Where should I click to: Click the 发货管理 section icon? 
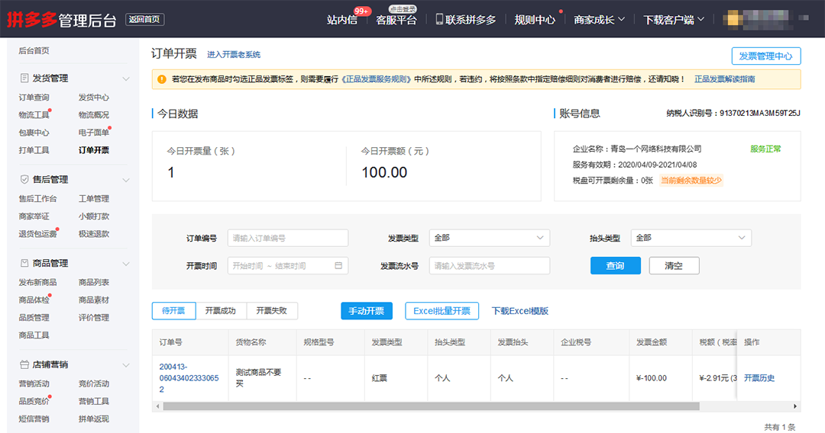[x=24, y=79]
